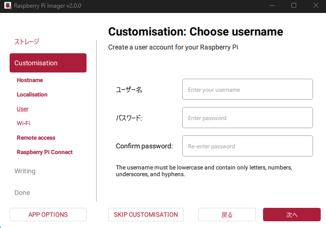
Task: Click the 戻る back button
Action: click(x=227, y=215)
